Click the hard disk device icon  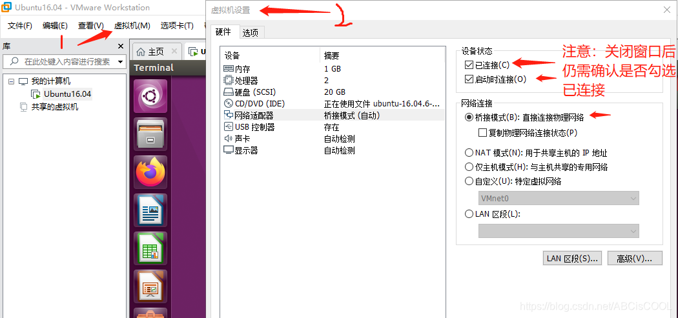coord(229,92)
